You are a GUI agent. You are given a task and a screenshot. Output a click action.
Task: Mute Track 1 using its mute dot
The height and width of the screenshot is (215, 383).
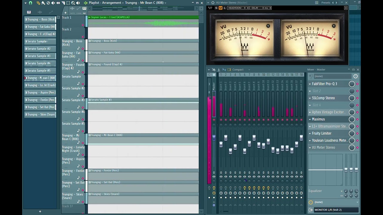[x=83, y=25]
